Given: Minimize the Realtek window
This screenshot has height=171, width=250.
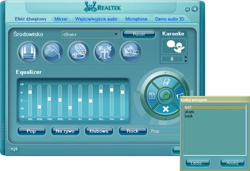Looking at the screenshot, I should coord(187,9).
